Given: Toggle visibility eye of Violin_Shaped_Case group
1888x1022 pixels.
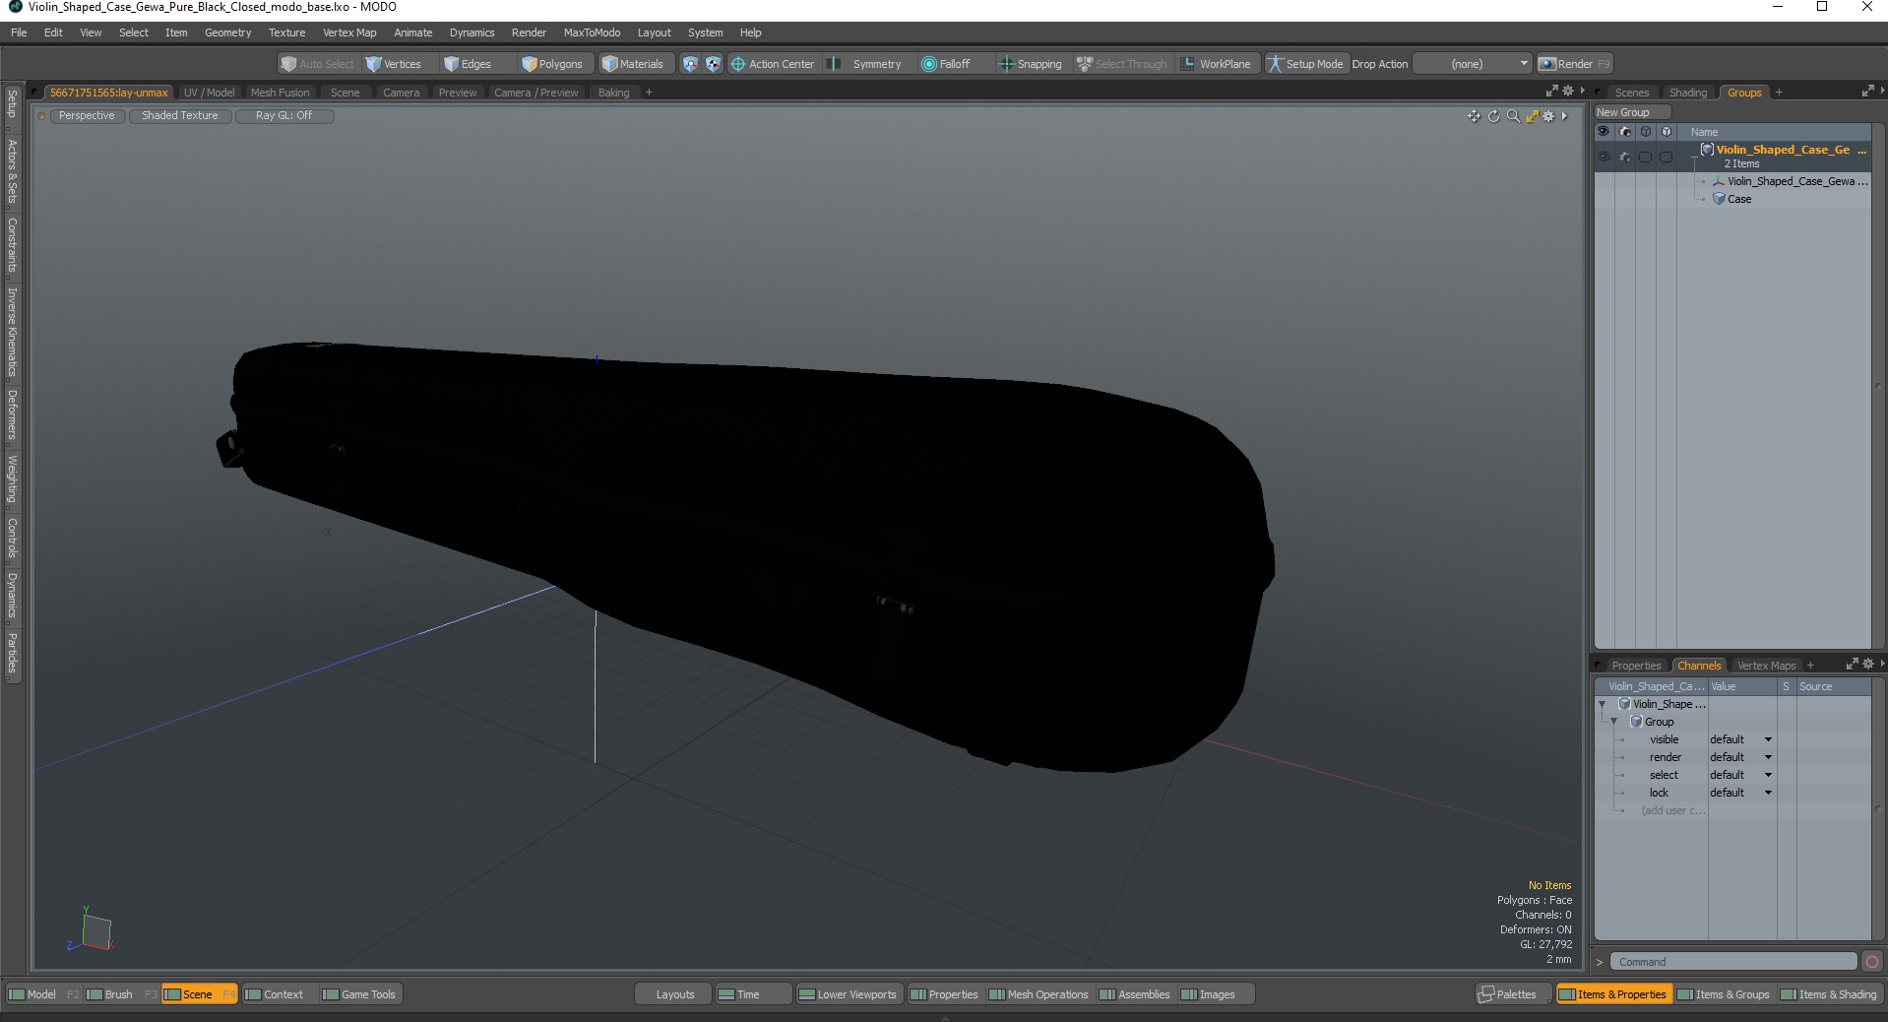Looking at the screenshot, I should tap(1604, 157).
